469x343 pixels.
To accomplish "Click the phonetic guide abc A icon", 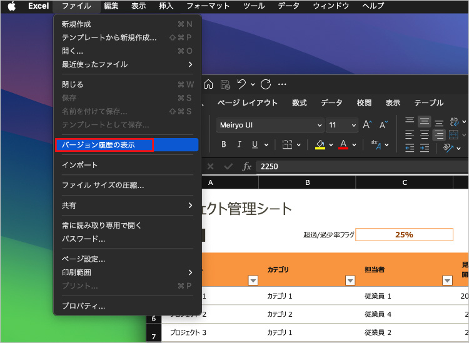I will tap(376, 144).
